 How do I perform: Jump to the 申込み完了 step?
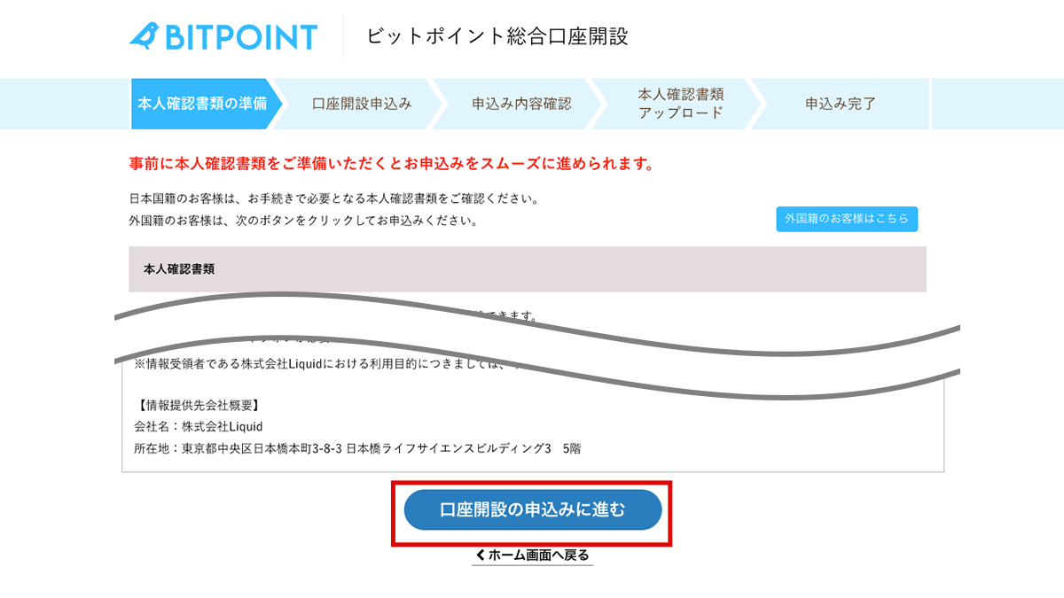tap(841, 104)
